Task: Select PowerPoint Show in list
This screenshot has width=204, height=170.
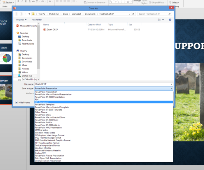Action: click(x=104, y=115)
